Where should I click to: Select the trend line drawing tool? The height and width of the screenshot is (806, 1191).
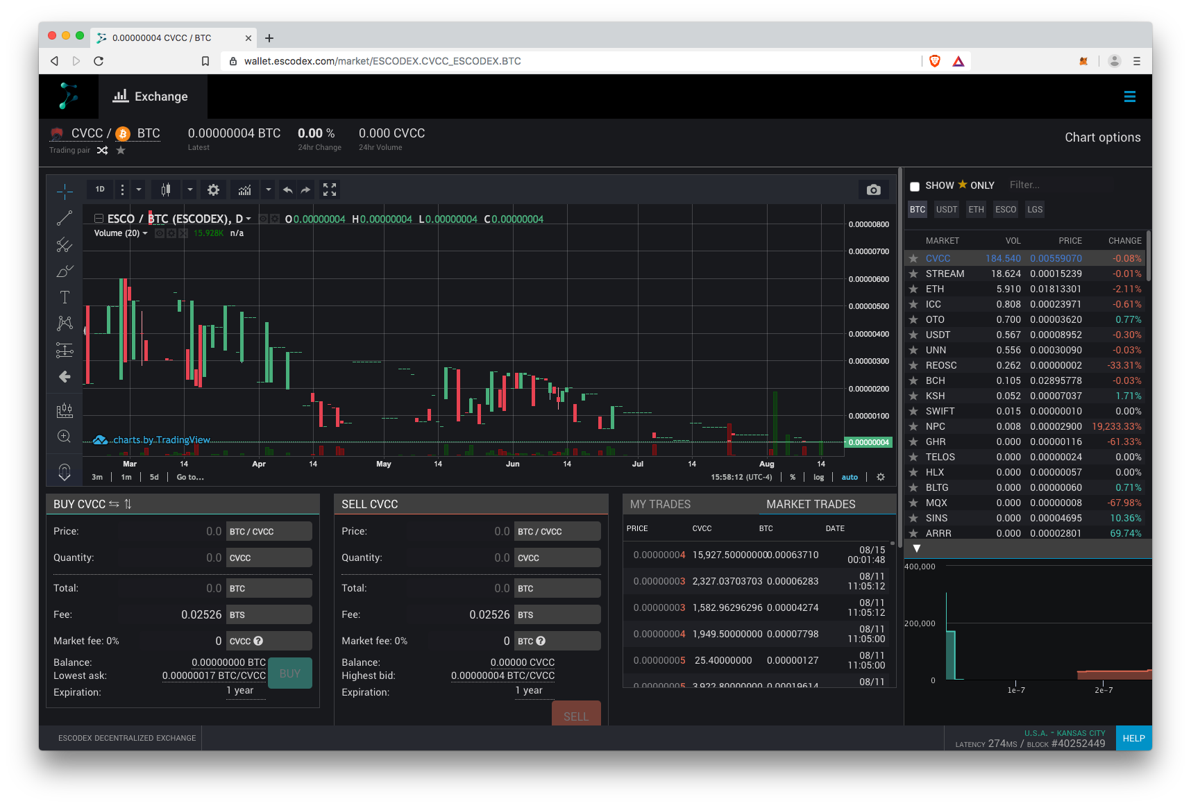65,218
